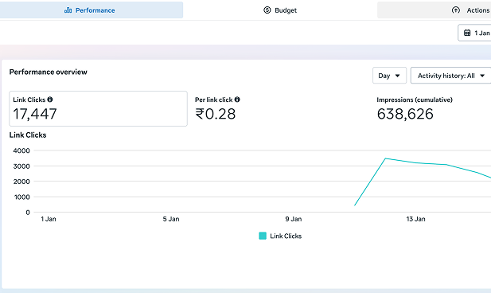491x293 pixels.
Task: Open the Actions tab
Action: click(434, 10)
